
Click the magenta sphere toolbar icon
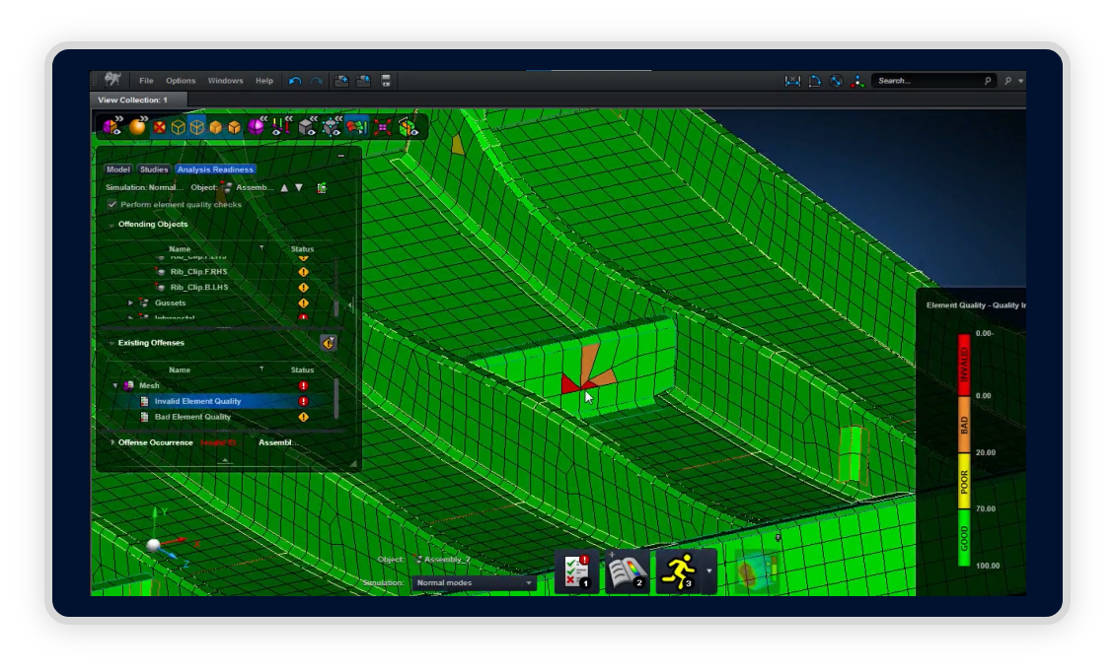tap(256, 126)
